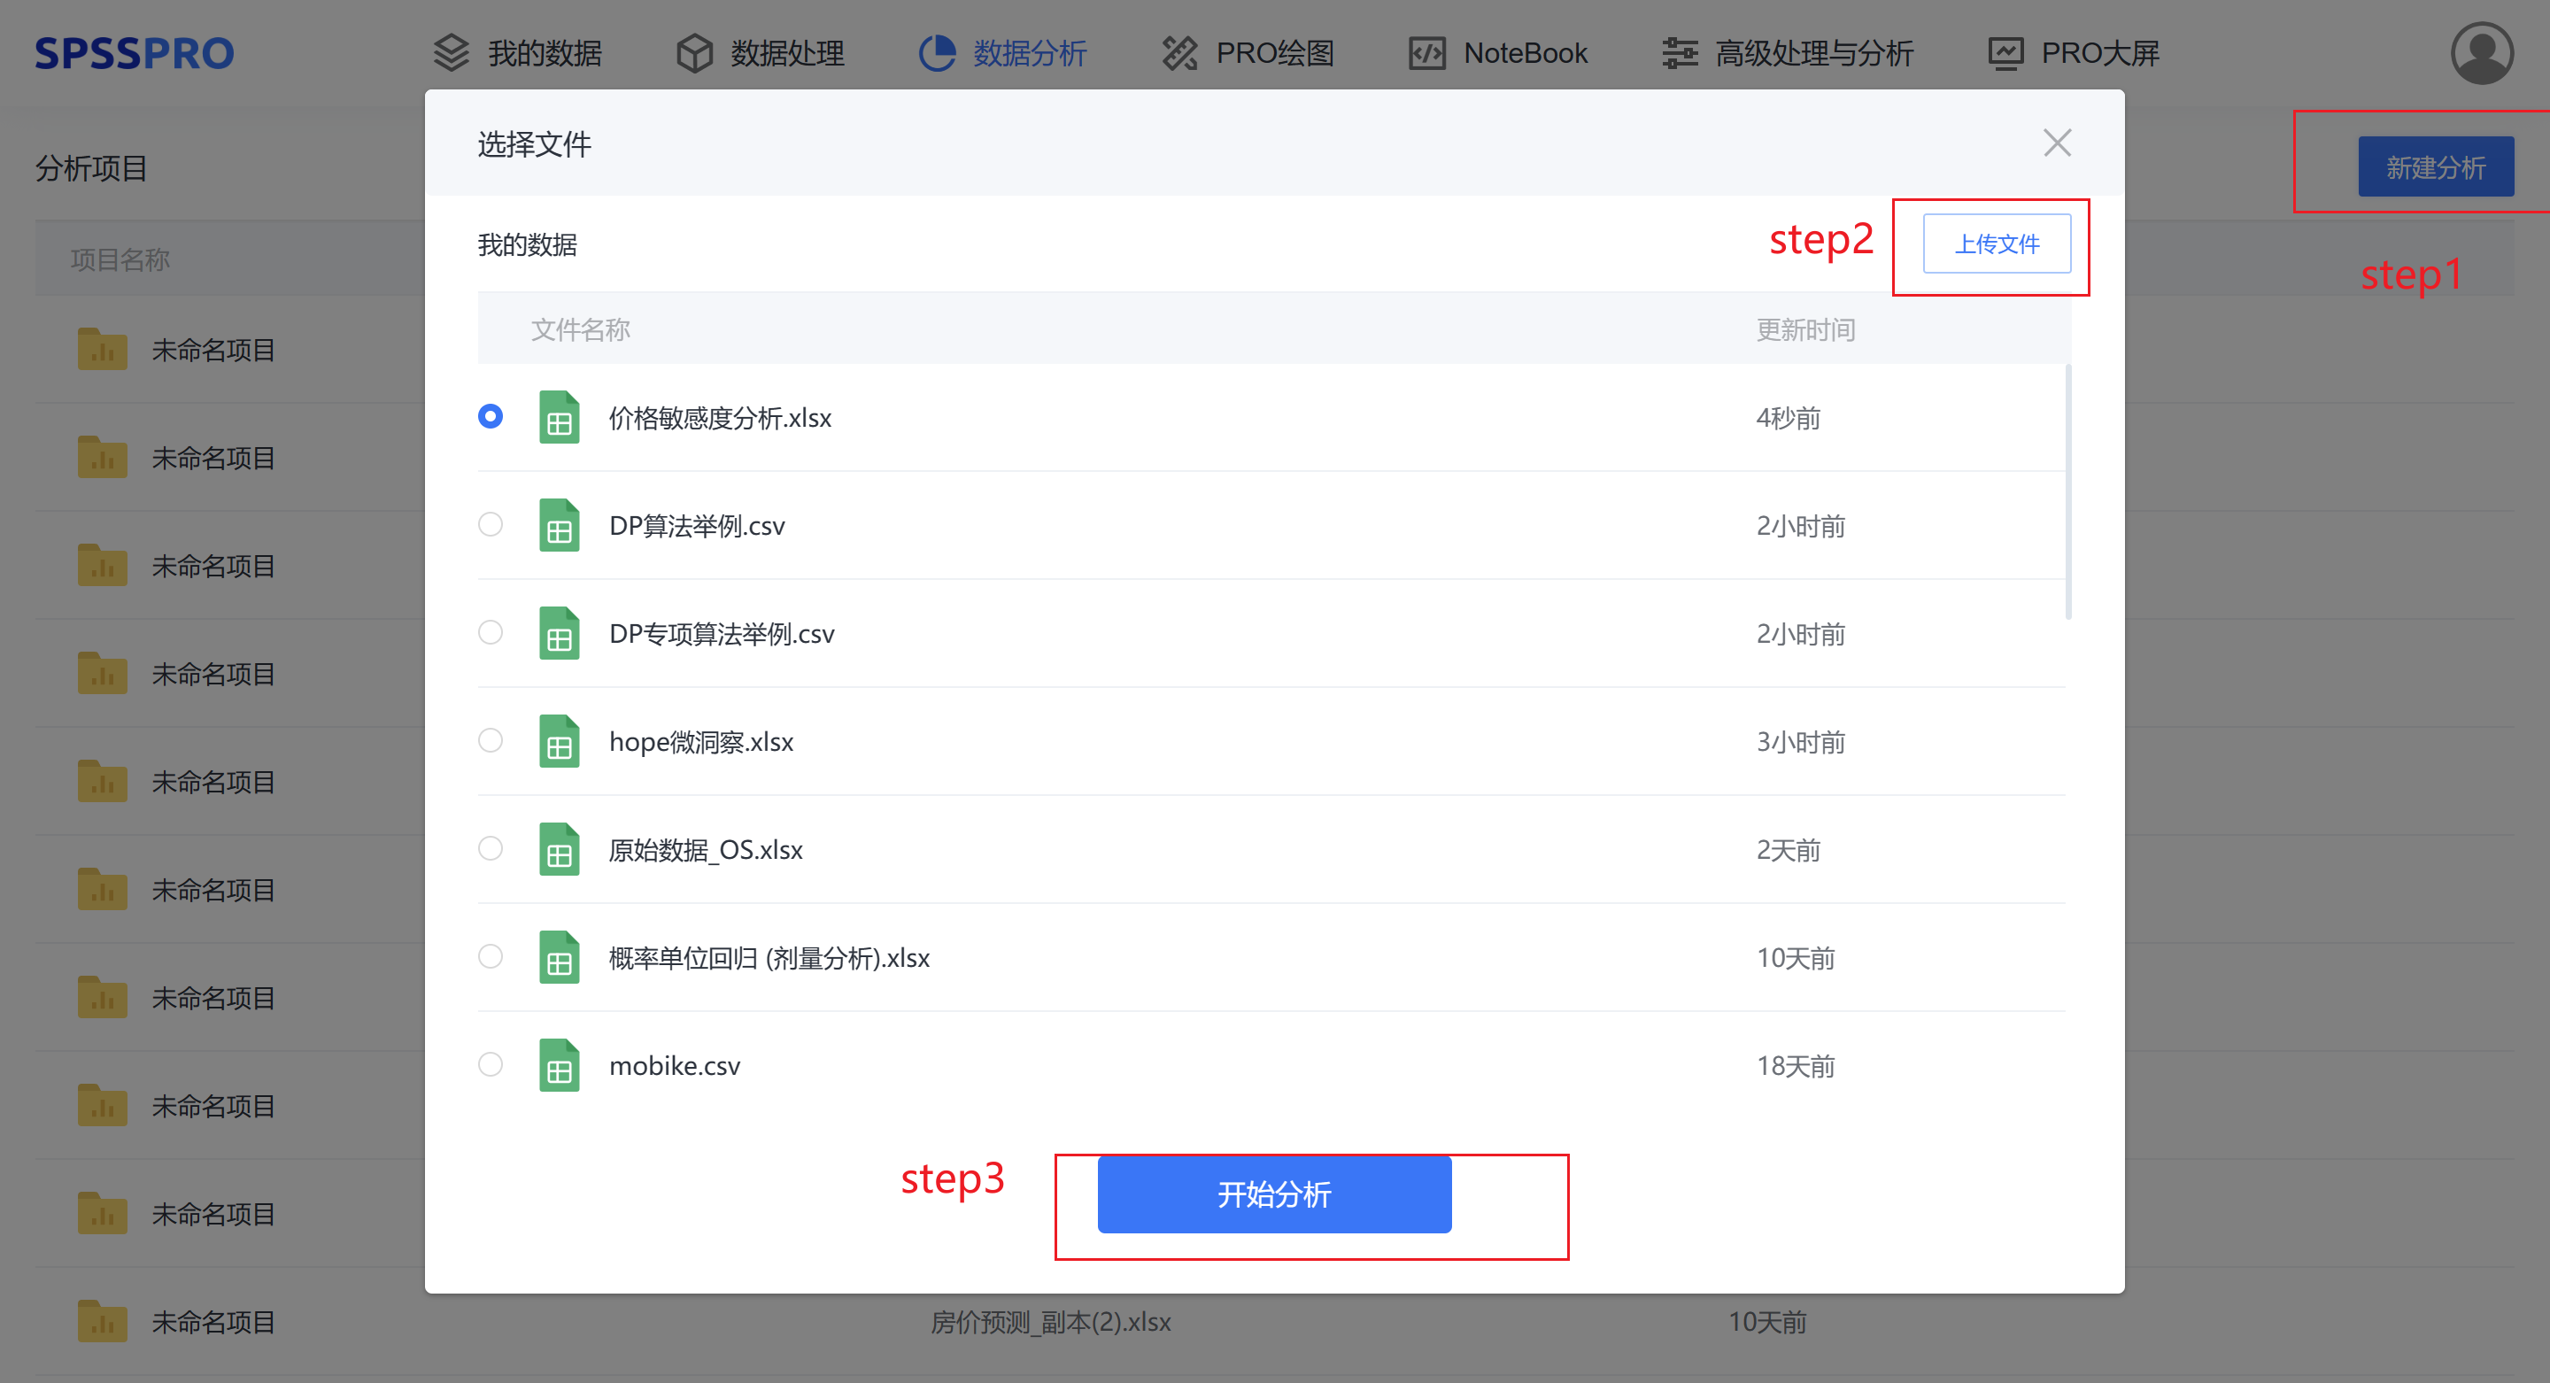Screen dimensions: 2550x1383
Task: Click spreadsheet icon of 概率单位回归 file
Action: pyautogui.click(x=560, y=956)
